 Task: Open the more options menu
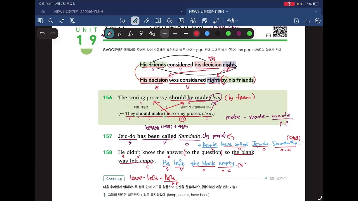pyautogui.click(x=317, y=21)
